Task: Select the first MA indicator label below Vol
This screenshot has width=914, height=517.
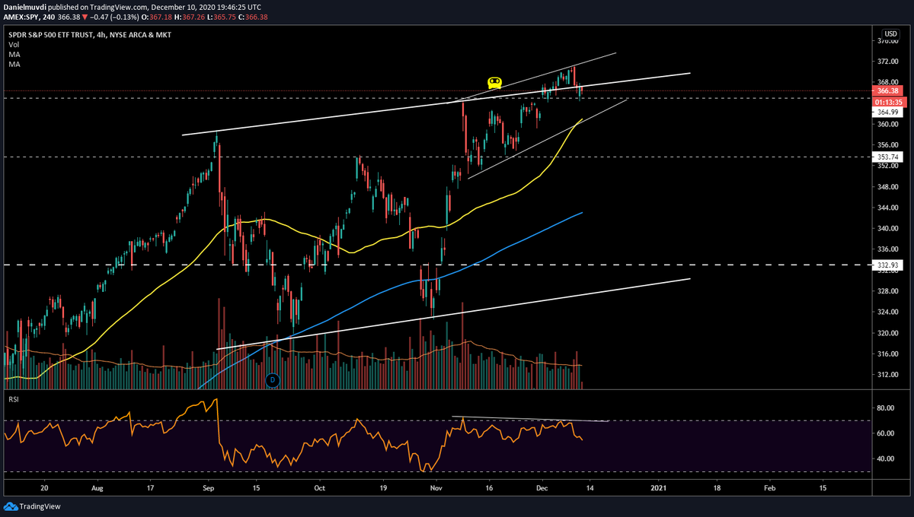Action: pos(14,55)
